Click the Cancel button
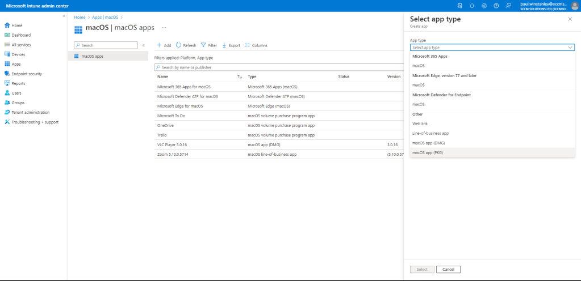Screen dimensions: 581x281 [448, 269]
